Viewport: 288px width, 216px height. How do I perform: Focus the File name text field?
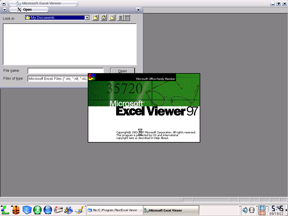pos(66,71)
